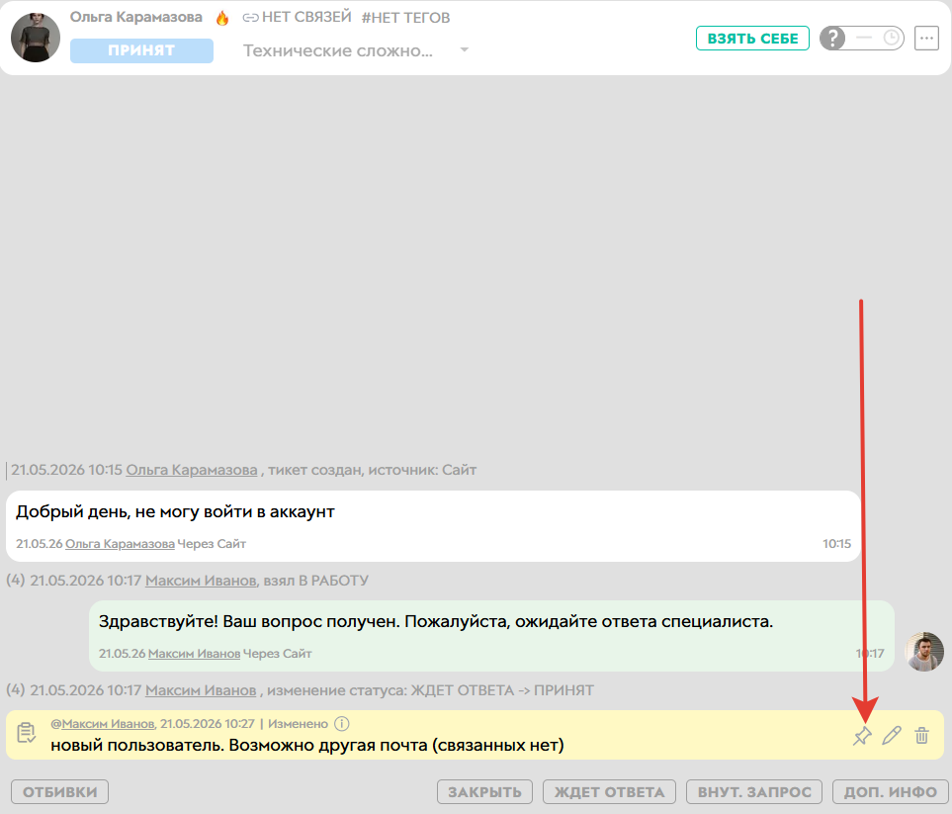The image size is (952, 814).
Task: Click the link chain icon near НЕТ СВЯЗЕЙ
Action: tap(250, 18)
